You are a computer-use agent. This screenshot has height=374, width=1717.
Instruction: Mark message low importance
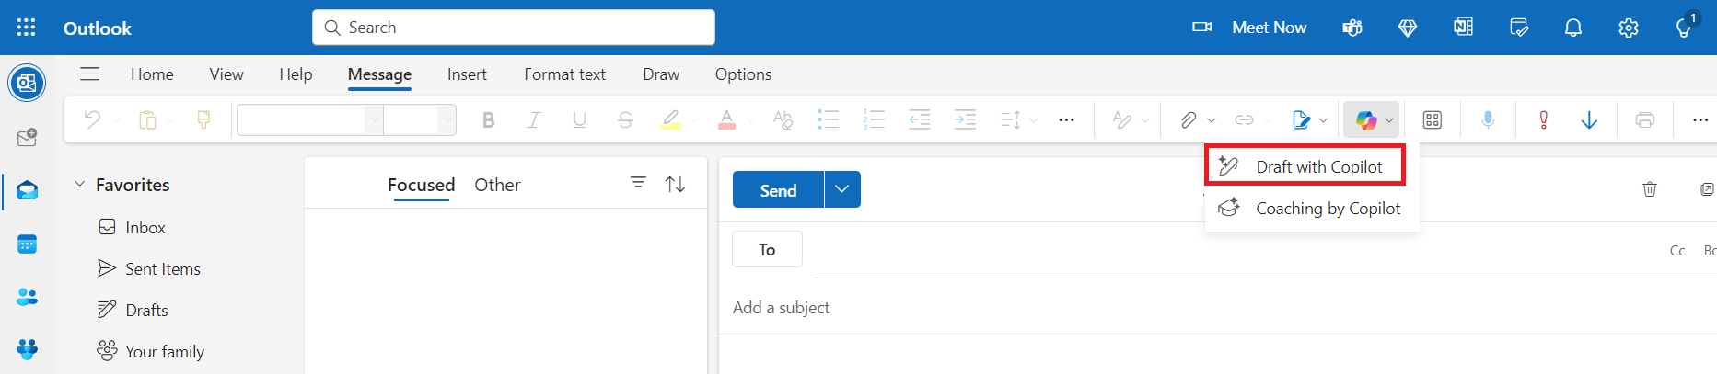pyautogui.click(x=1589, y=119)
